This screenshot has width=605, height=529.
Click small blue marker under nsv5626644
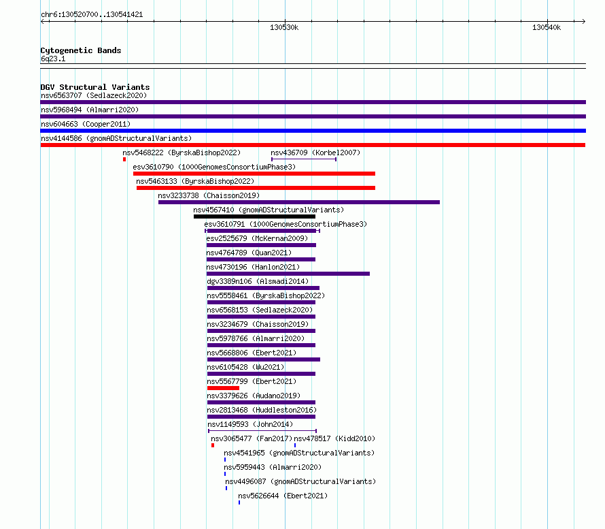[239, 502]
